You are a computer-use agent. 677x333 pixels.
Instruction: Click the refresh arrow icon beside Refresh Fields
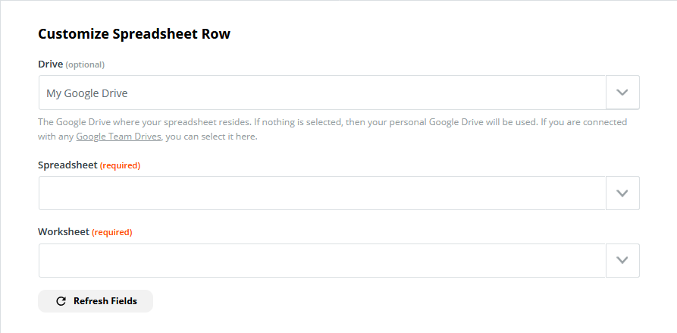[61, 301]
